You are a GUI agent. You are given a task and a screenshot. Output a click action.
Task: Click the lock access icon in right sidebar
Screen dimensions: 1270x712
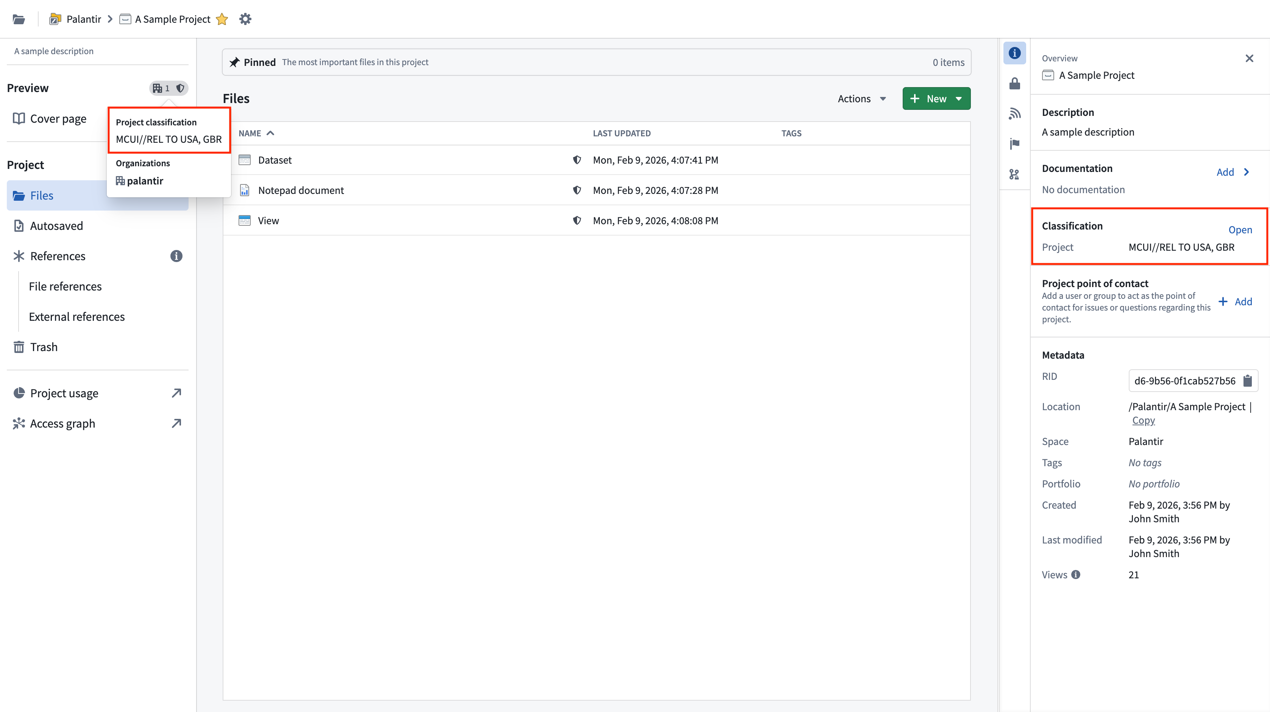(x=1014, y=83)
